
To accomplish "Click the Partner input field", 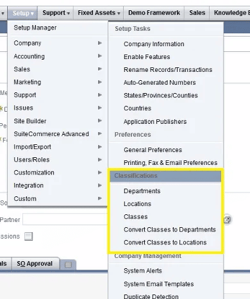I will [x=65, y=219].
